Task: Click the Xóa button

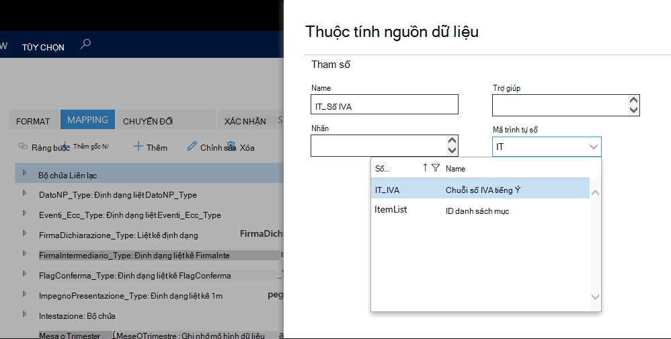Action: point(241,147)
